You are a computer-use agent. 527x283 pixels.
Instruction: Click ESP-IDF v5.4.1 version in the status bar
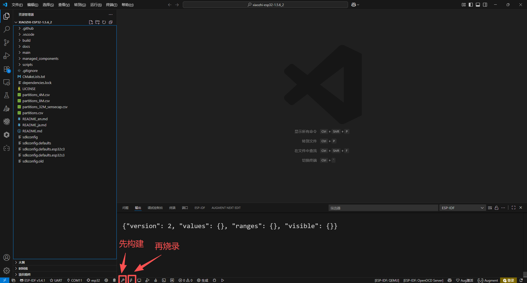click(32, 280)
